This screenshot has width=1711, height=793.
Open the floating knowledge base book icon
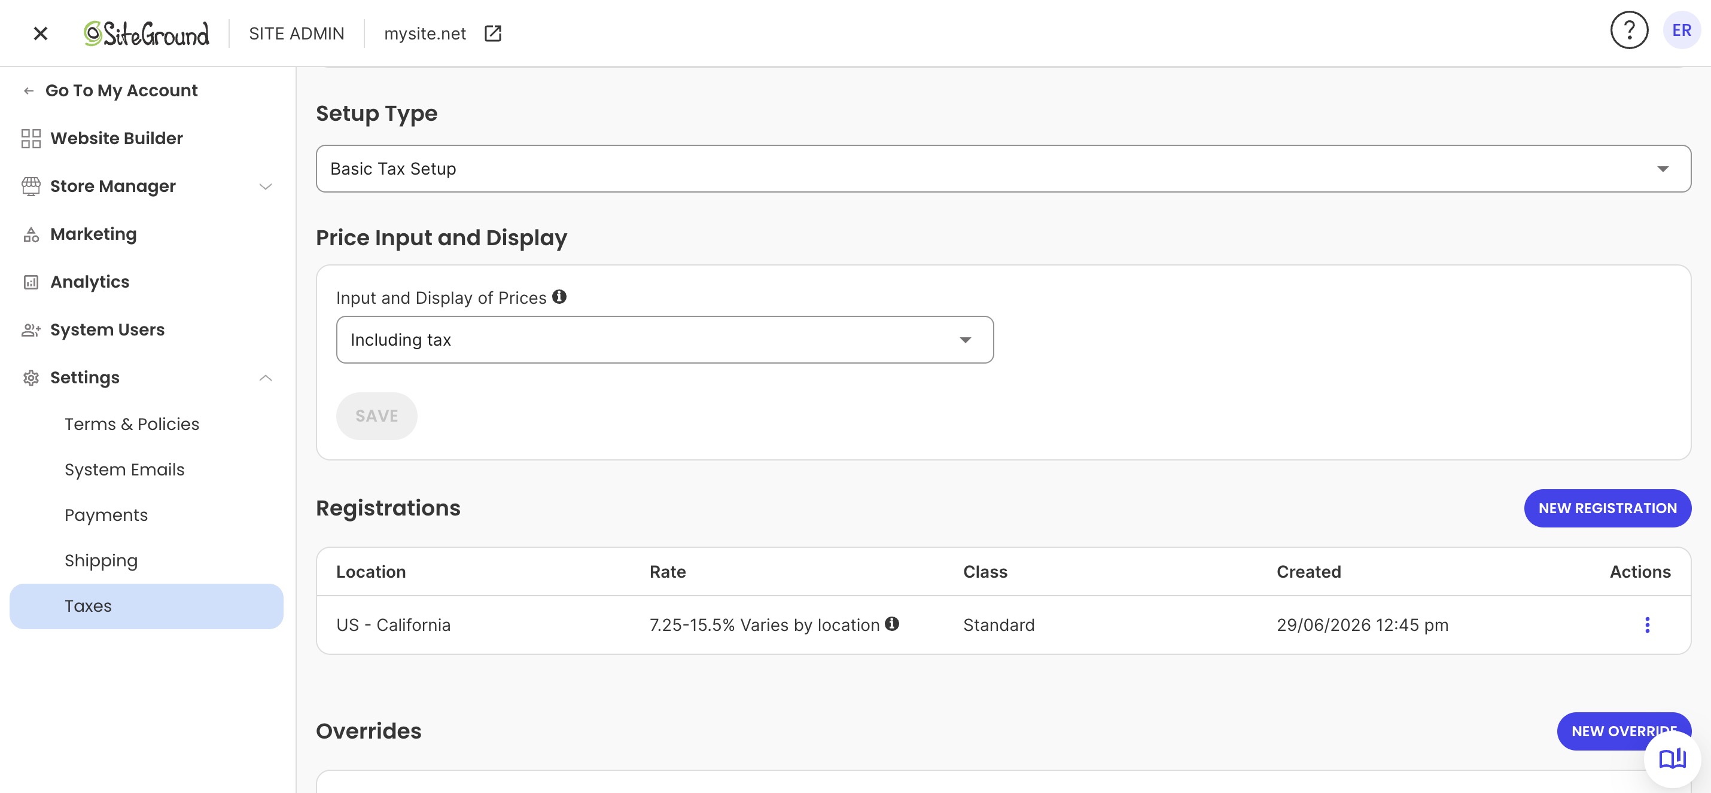pyautogui.click(x=1672, y=758)
